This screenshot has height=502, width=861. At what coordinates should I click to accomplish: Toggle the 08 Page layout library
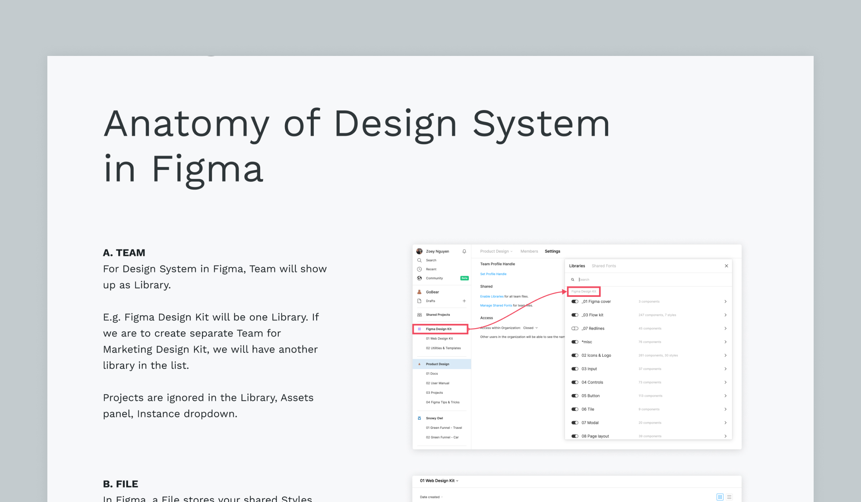(575, 436)
